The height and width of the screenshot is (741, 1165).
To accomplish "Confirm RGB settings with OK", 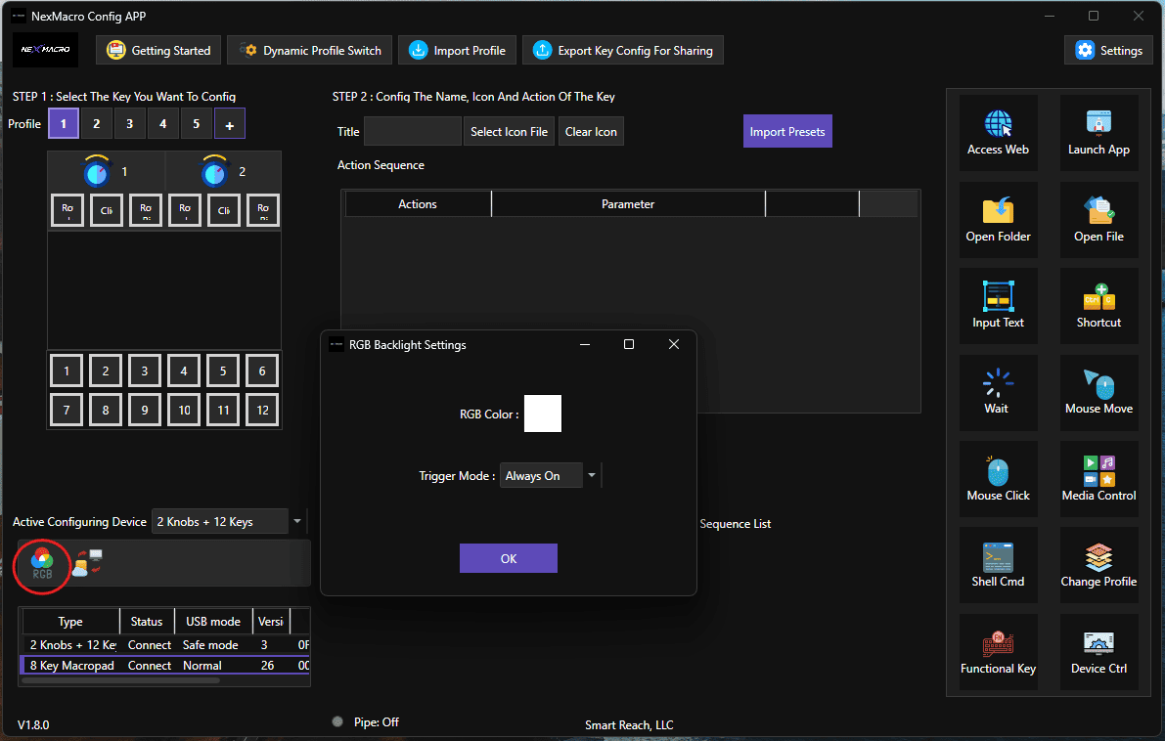I will pos(509,558).
